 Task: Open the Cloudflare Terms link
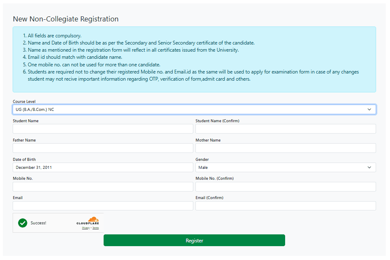96,228
